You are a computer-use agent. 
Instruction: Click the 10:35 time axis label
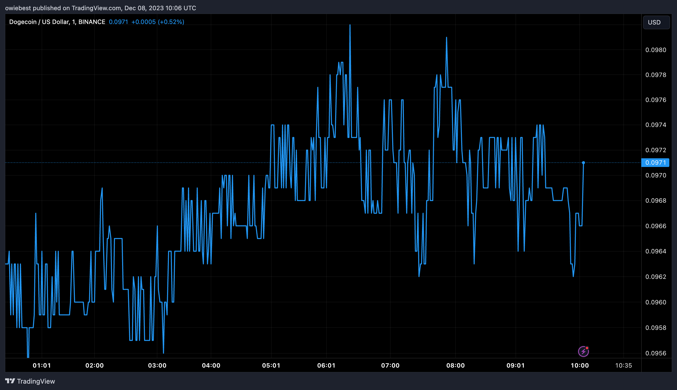[x=623, y=365]
